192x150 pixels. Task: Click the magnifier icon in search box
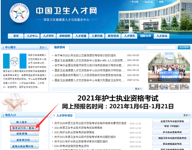click(146, 48)
